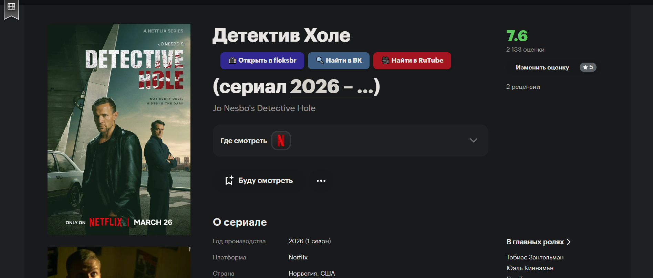Click the 'Страна' row label
Screen dimensions: 653x278
224,274
